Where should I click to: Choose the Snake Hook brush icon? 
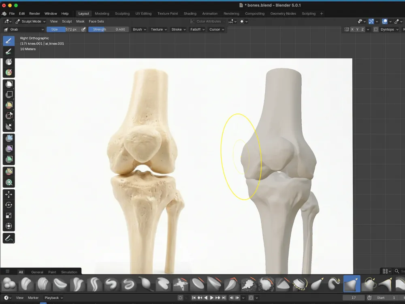(335, 284)
